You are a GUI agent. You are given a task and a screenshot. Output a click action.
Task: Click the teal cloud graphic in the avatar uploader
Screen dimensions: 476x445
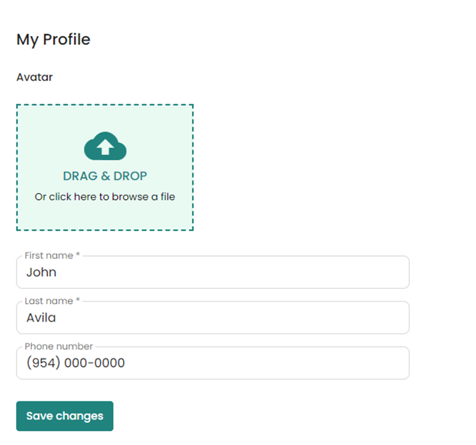[x=105, y=145]
